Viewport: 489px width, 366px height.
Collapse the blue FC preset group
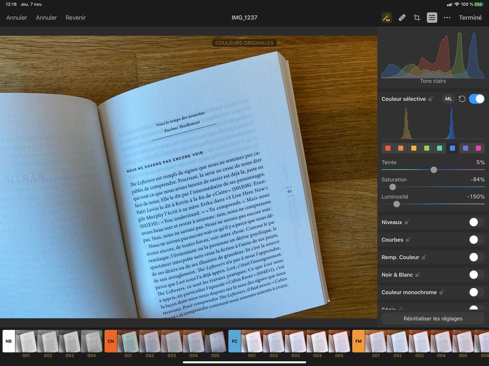pyautogui.click(x=235, y=341)
